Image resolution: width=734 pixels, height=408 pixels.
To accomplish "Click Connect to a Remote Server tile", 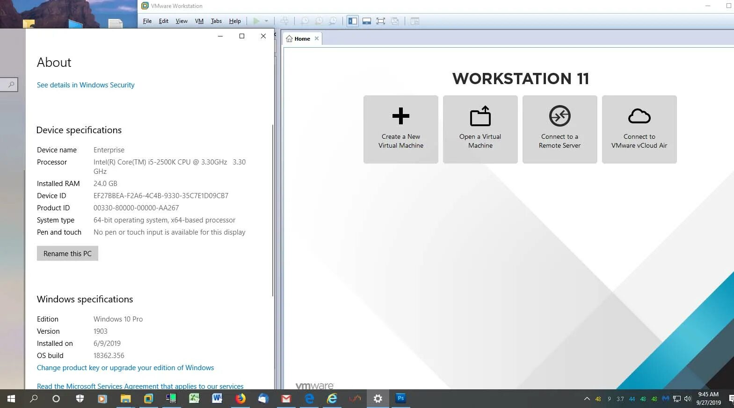I will [560, 129].
